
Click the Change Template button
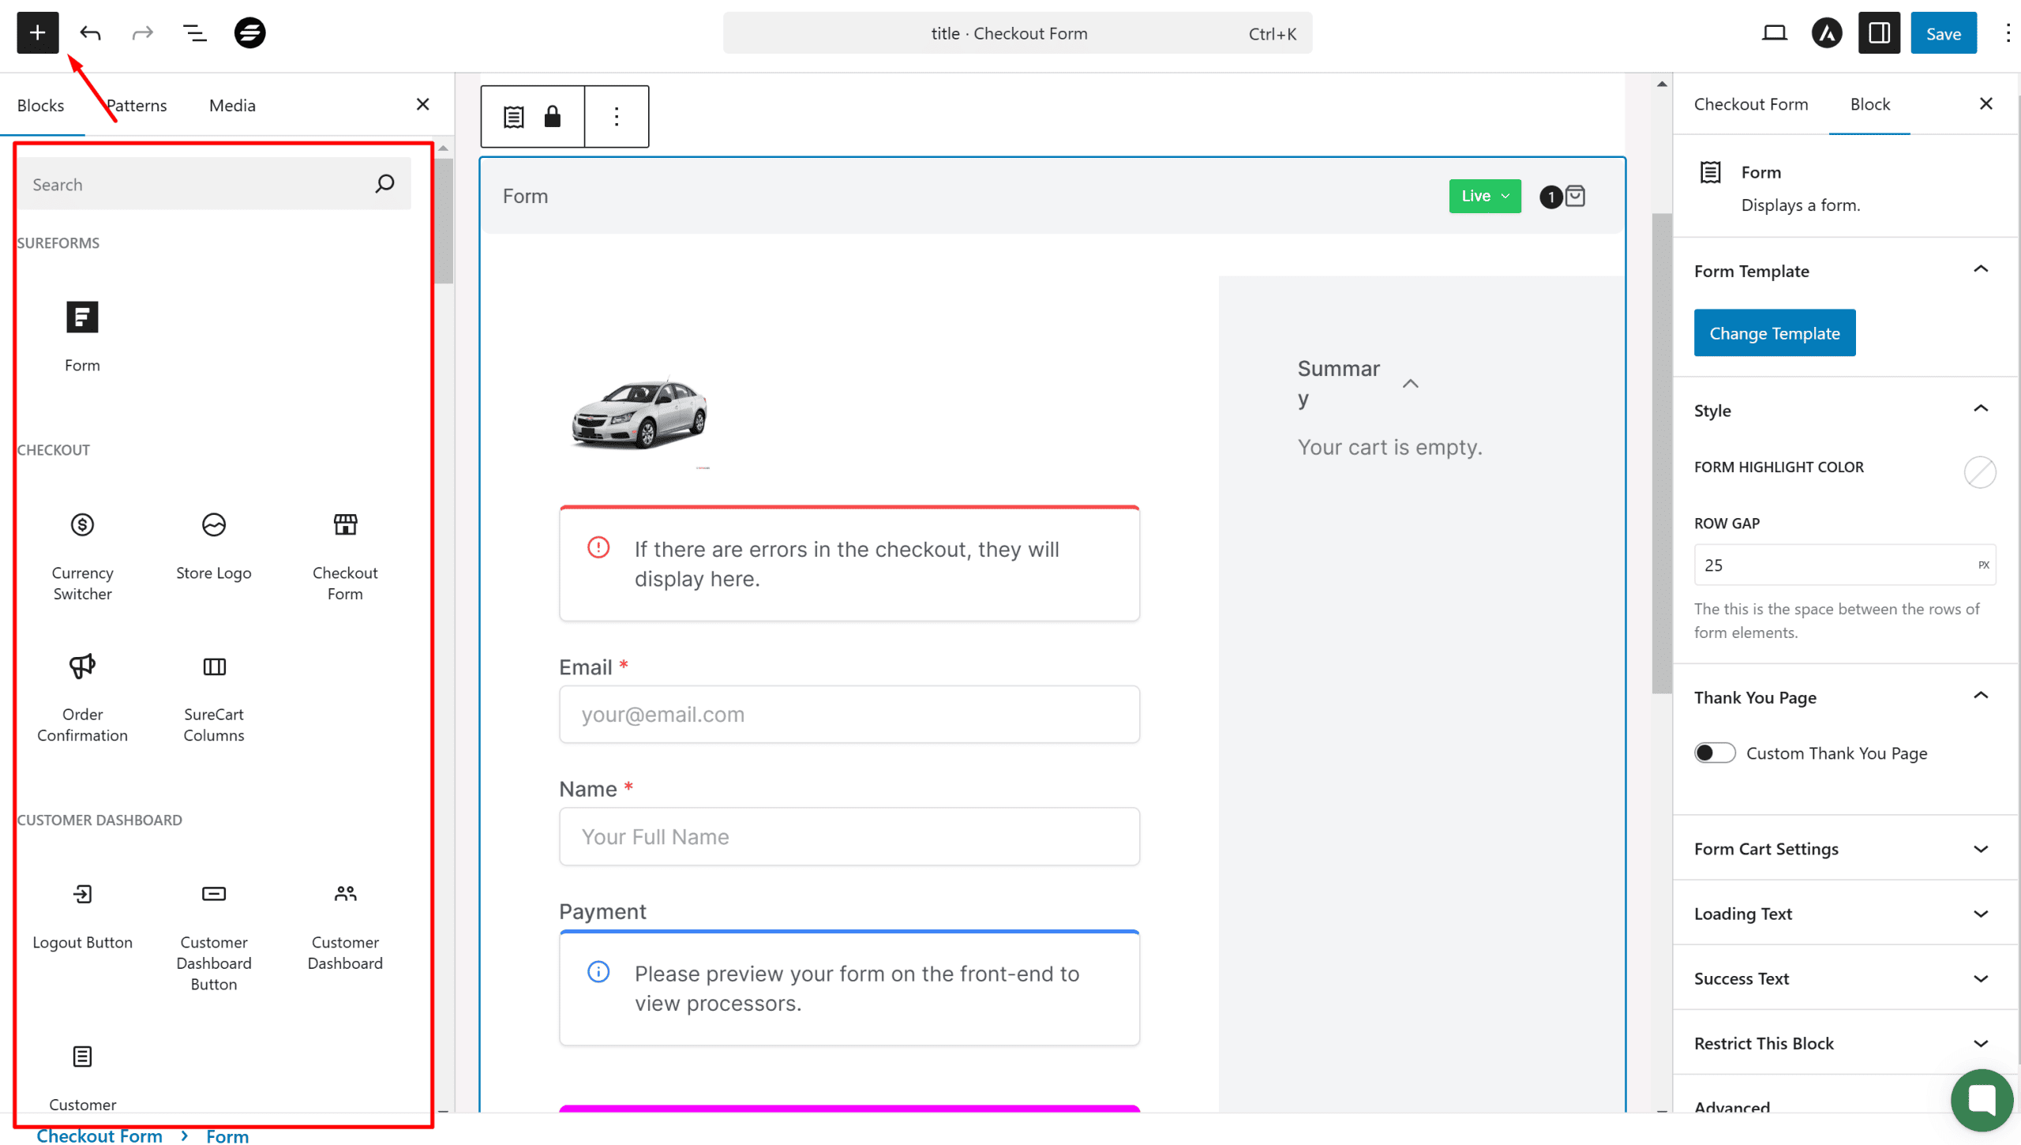click(1774, 333)
